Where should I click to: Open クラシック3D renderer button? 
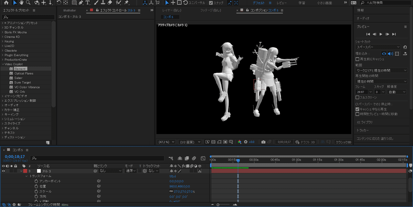point(343,142)
